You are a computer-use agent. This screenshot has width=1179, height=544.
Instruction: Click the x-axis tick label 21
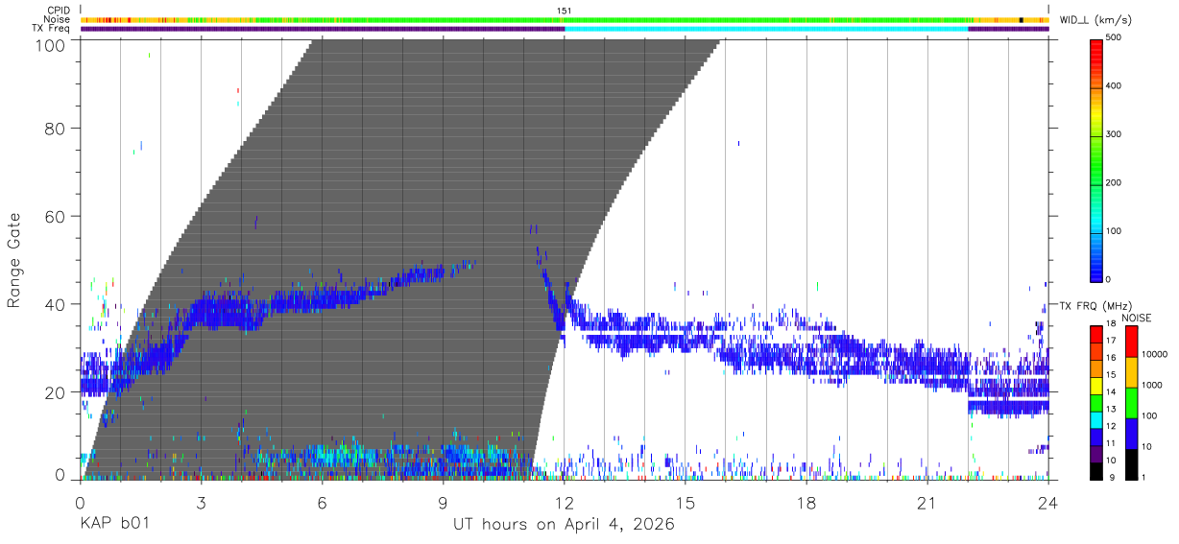point(927,503)
